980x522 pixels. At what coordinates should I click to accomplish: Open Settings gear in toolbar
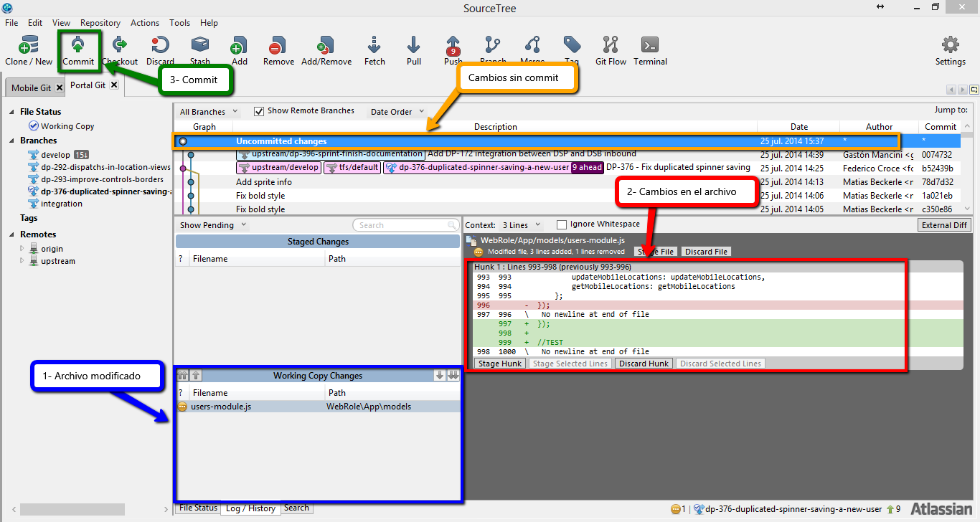click(950, 50)
